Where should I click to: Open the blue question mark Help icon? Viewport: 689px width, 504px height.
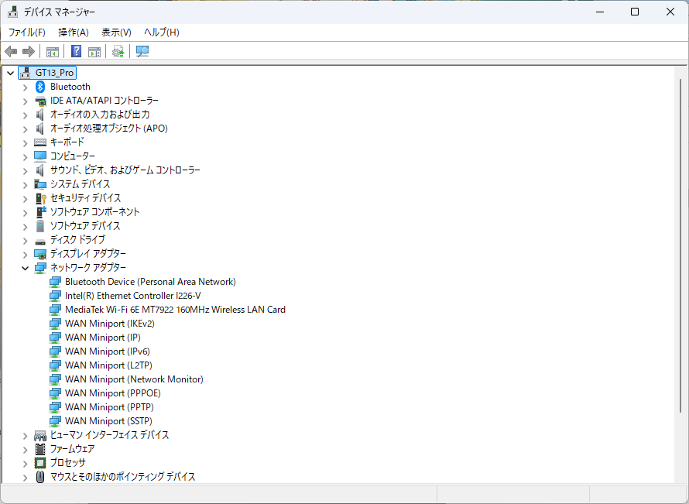click(x=76, y=51)
